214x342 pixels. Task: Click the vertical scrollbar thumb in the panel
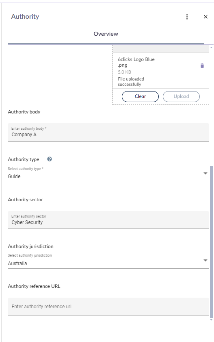(x=211, y=242)
